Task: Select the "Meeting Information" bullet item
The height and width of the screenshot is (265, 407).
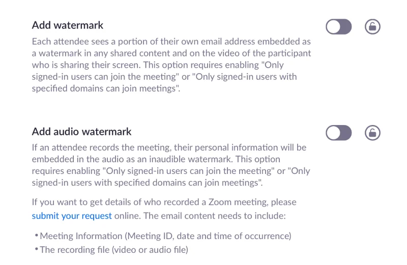Action: tap(165, 236)
